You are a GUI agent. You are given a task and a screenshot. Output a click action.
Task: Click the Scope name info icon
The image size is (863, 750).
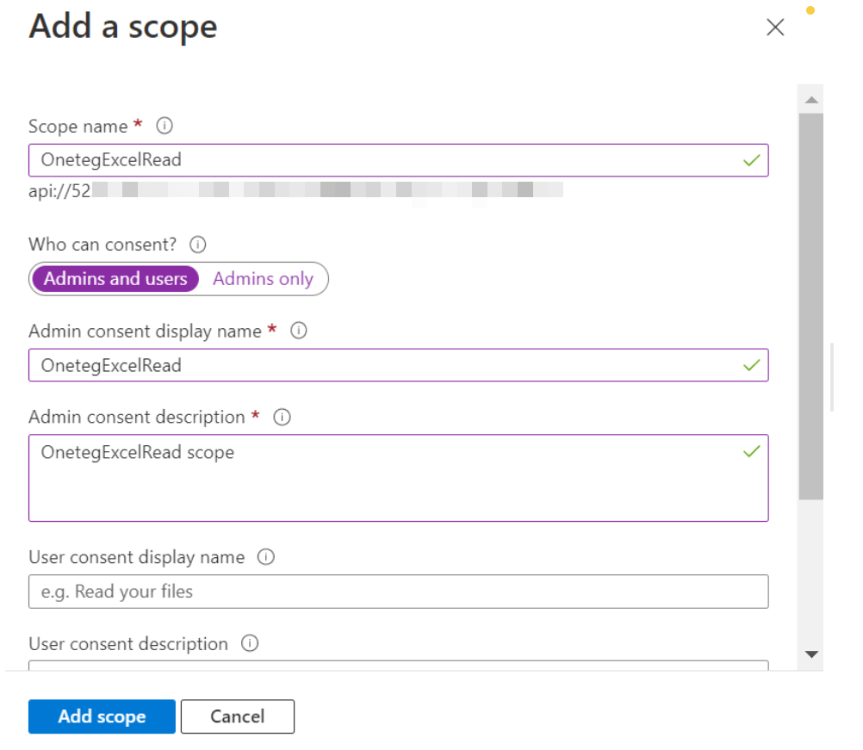[x=165, y=127]
